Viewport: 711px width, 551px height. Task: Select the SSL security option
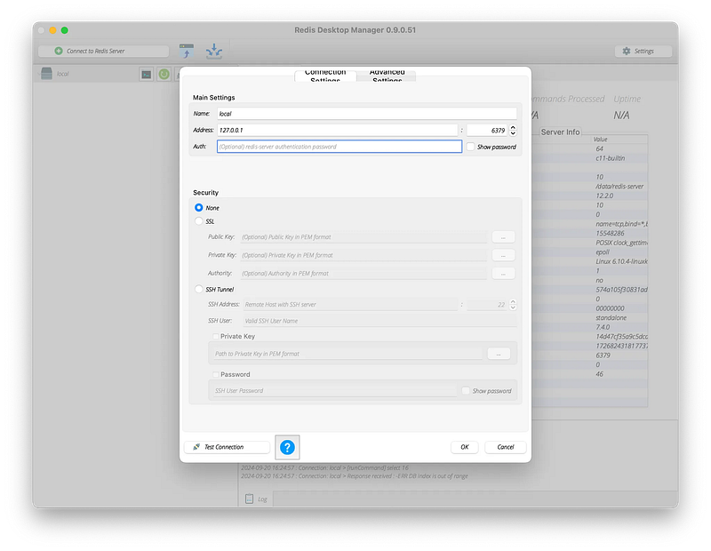pos(198,221)
